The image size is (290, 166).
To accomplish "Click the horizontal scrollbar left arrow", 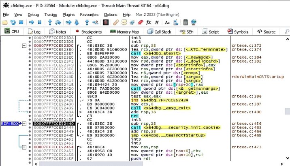I will [x=3, y=163].
